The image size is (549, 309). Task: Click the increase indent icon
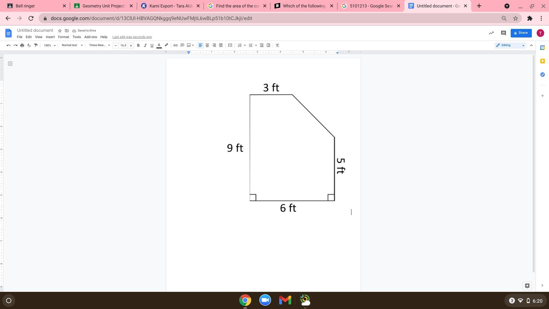point(268,45)
